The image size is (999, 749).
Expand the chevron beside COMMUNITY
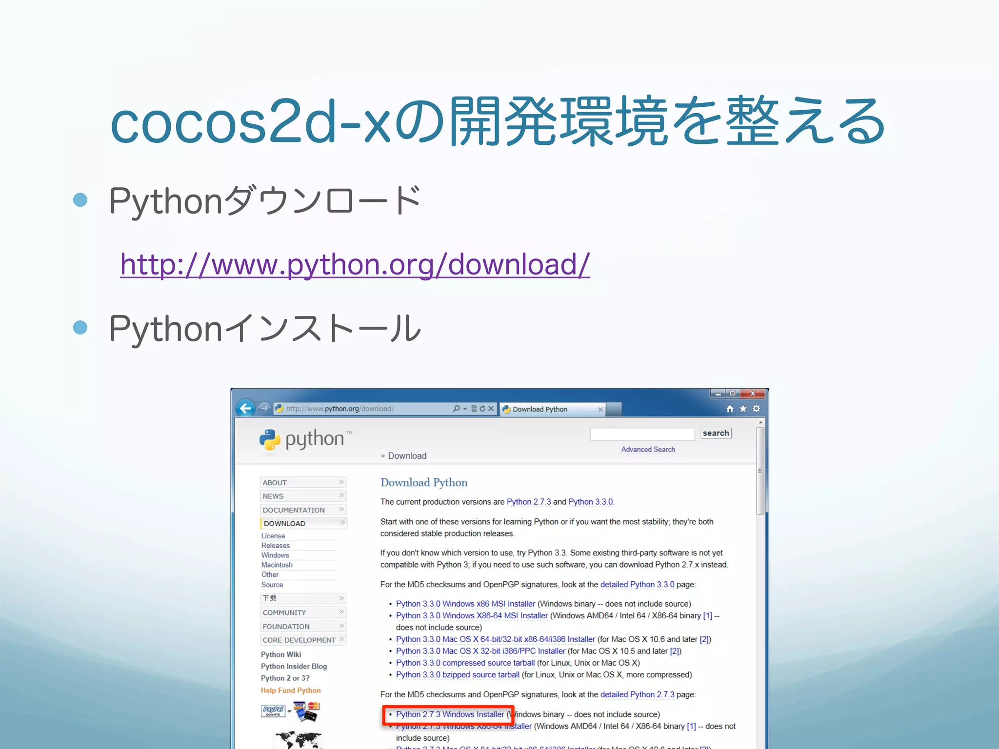341,612
